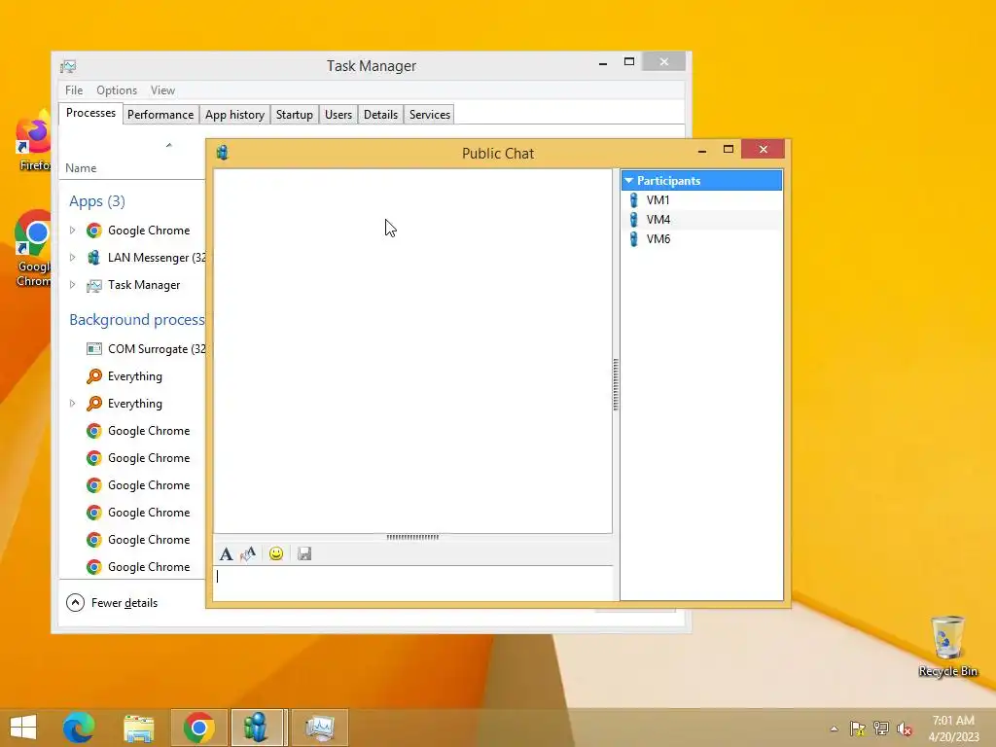Viewport: 996px width, 747px height.
Task: Expand the LAN Messenger app group
Action: click(72, 257)
